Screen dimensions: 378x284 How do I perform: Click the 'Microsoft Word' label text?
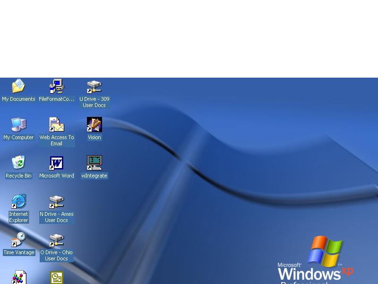click(x=56, y=176)
